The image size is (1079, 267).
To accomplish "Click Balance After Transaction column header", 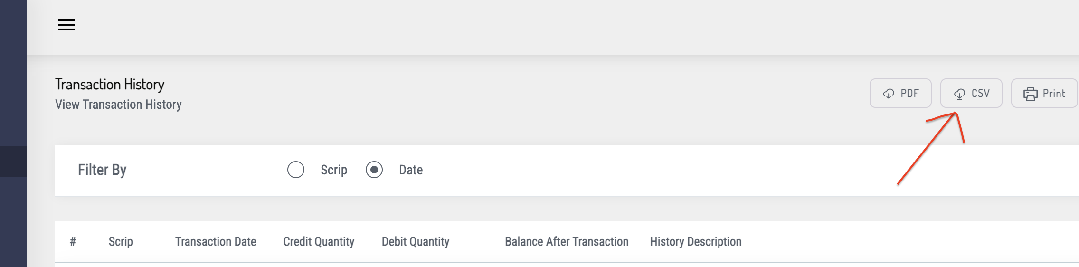I will point(567,242).
